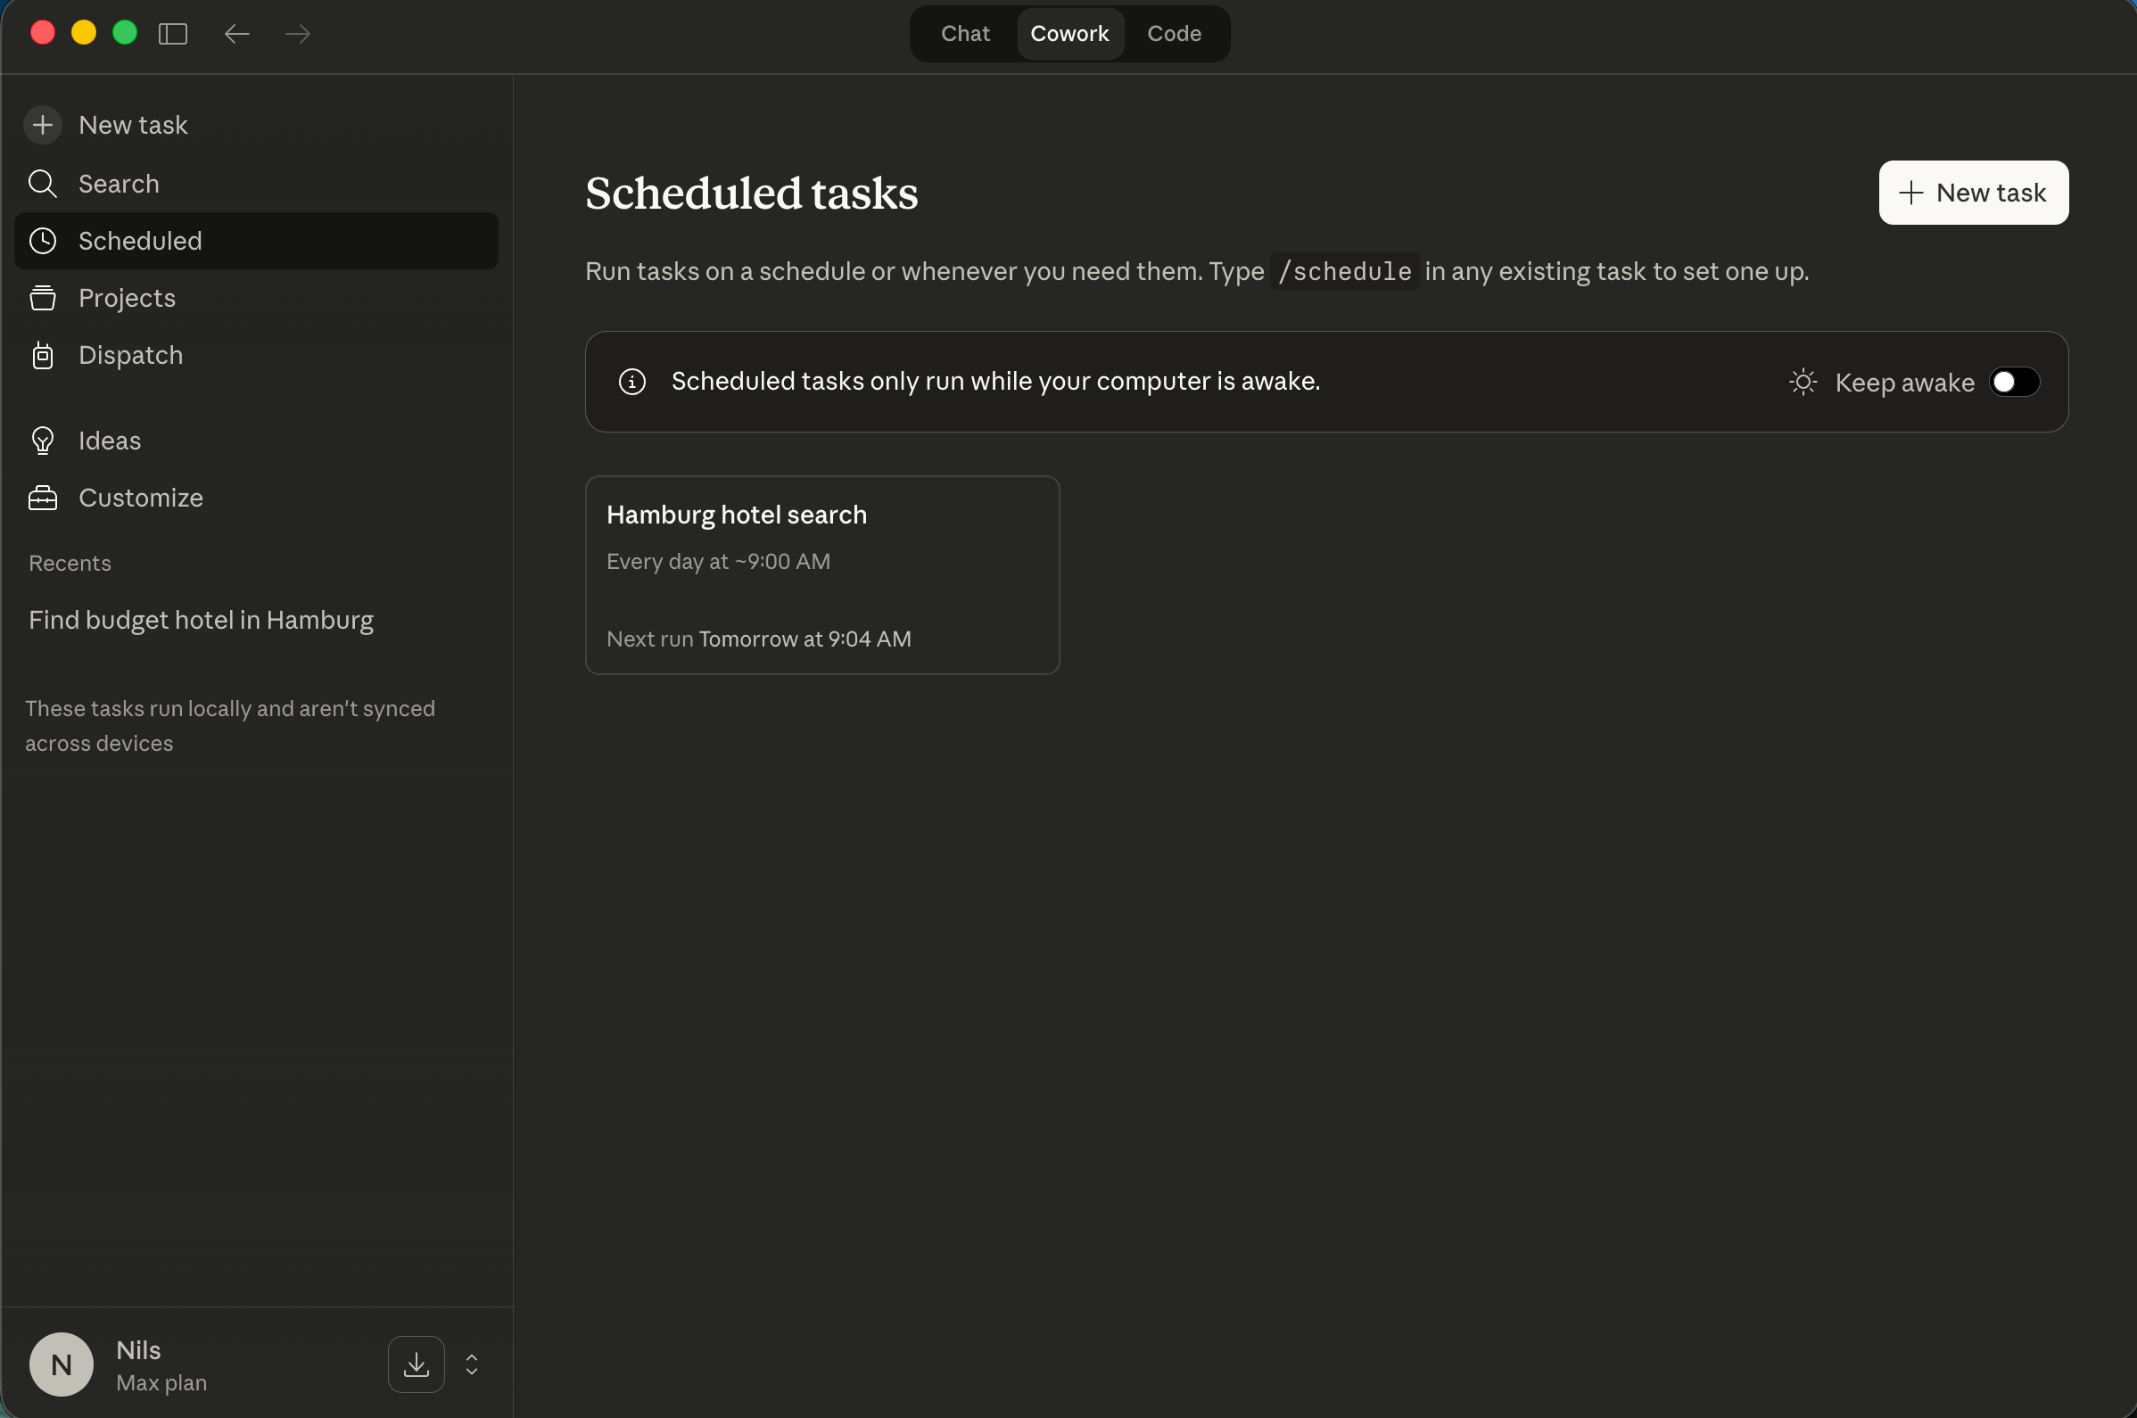Click the Recents section label
Viewport: 2137px width, 1418px height.
pos(70,564)
